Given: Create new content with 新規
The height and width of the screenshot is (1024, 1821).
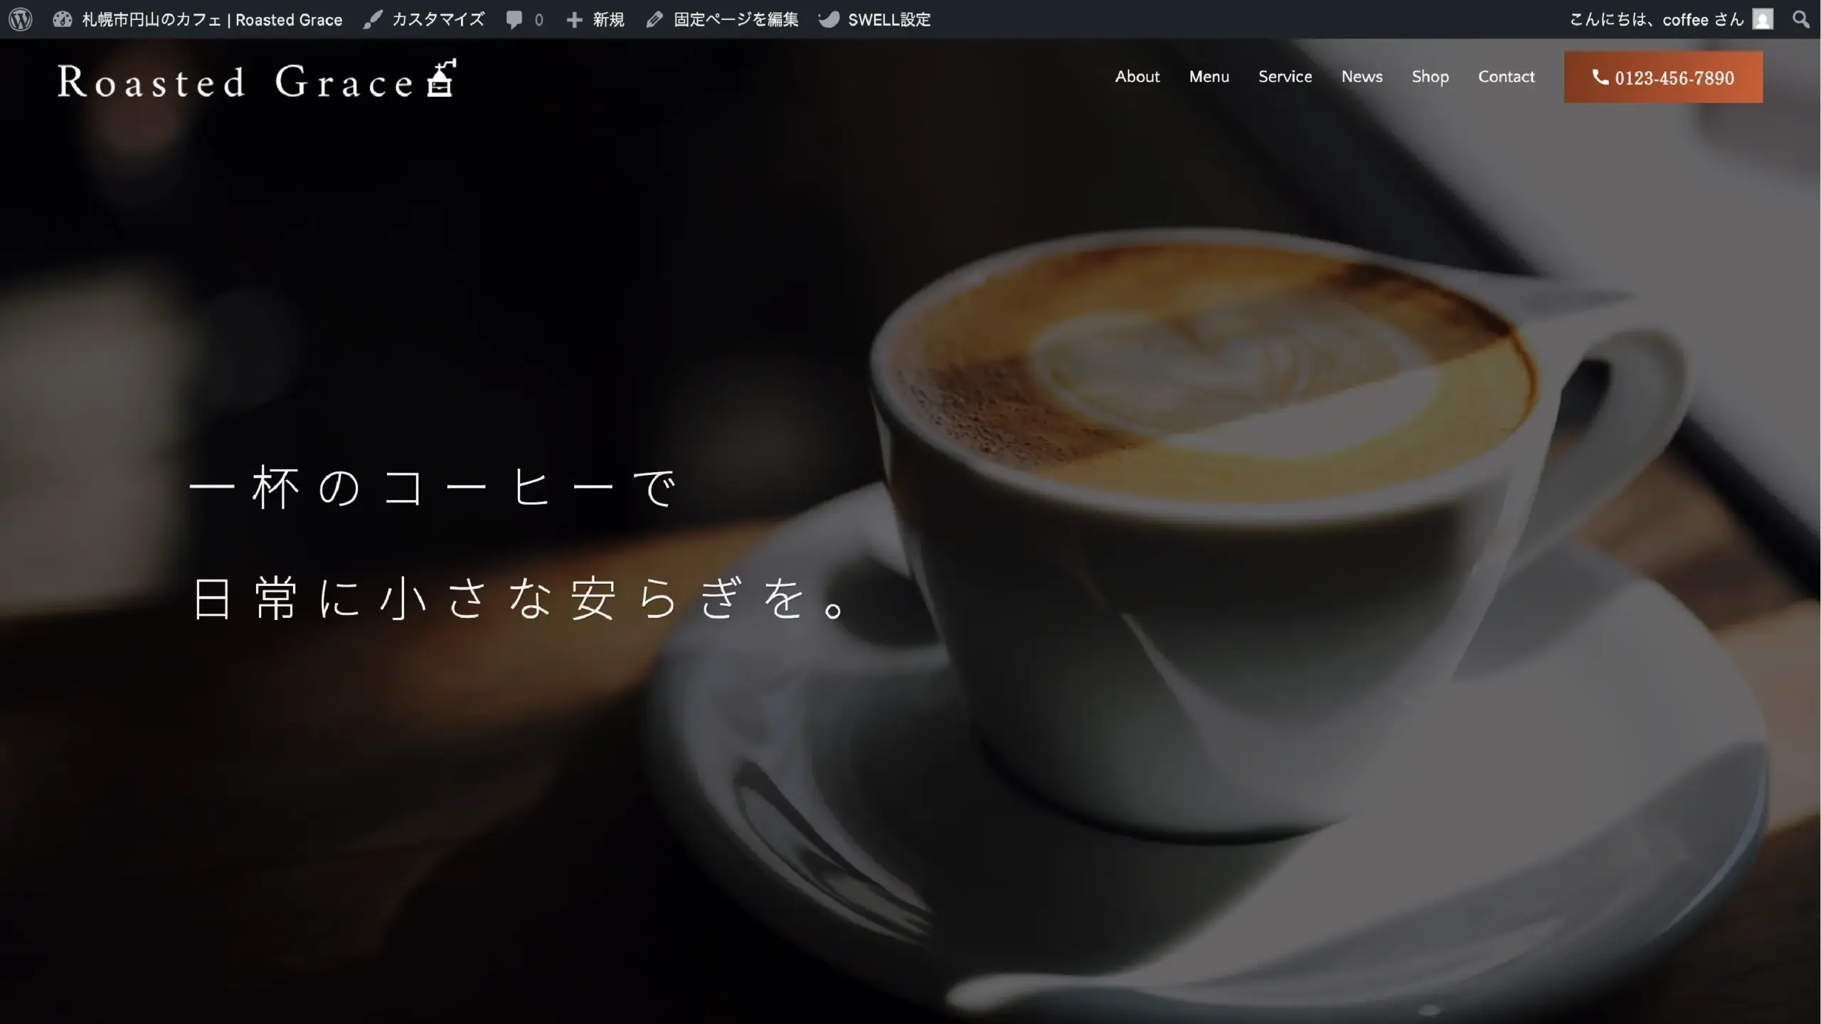Looking at the screenshot, I should pos(595,19).
